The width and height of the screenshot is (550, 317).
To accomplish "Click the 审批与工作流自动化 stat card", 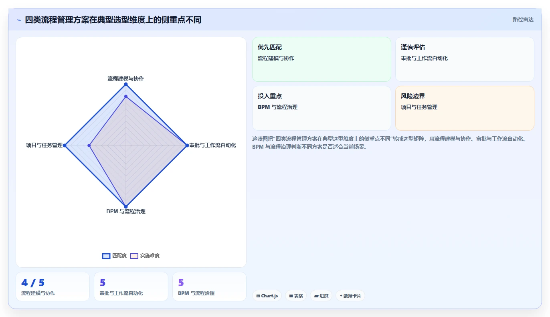I will [x=131, y=287].
